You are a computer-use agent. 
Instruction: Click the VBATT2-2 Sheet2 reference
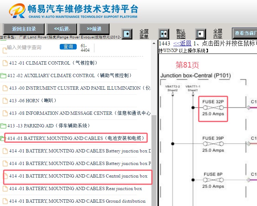click(173, 88)
